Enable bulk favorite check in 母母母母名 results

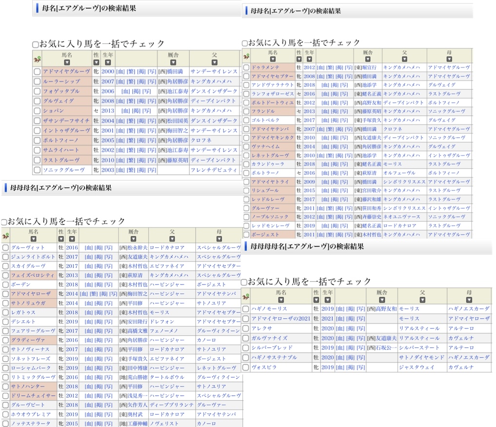point(244,282)
